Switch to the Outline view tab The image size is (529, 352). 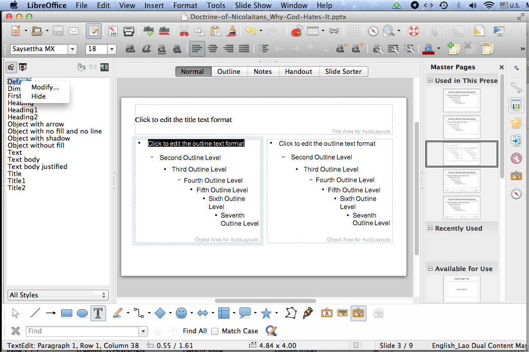point(229,71)
